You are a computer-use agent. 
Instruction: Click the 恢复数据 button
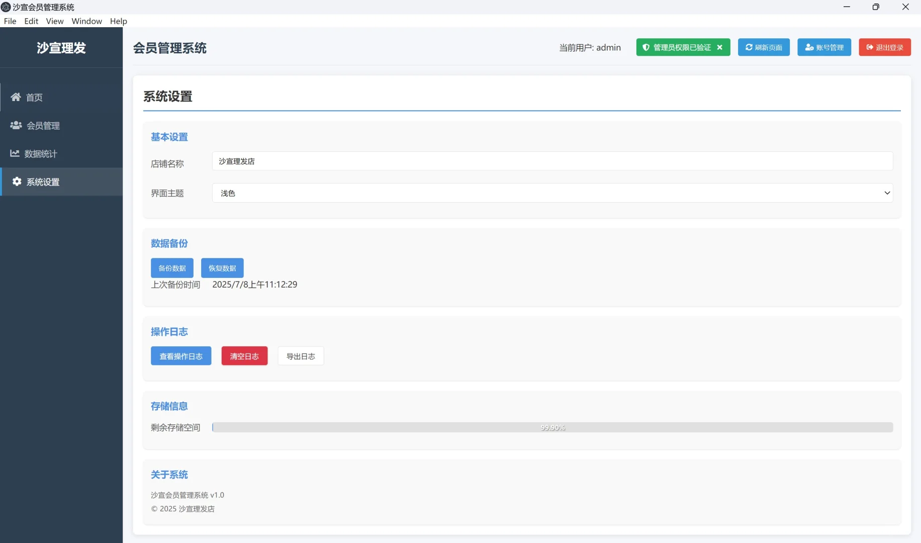click(x=222, y=268)
